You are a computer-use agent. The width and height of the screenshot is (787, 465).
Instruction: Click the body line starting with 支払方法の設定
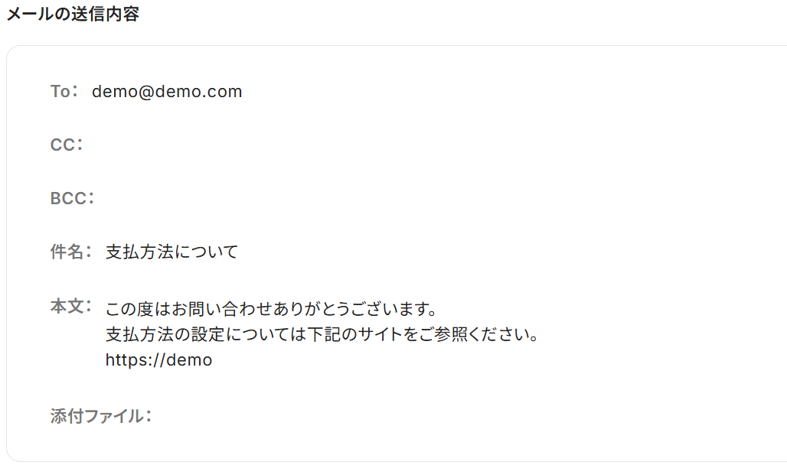point(322,335)
